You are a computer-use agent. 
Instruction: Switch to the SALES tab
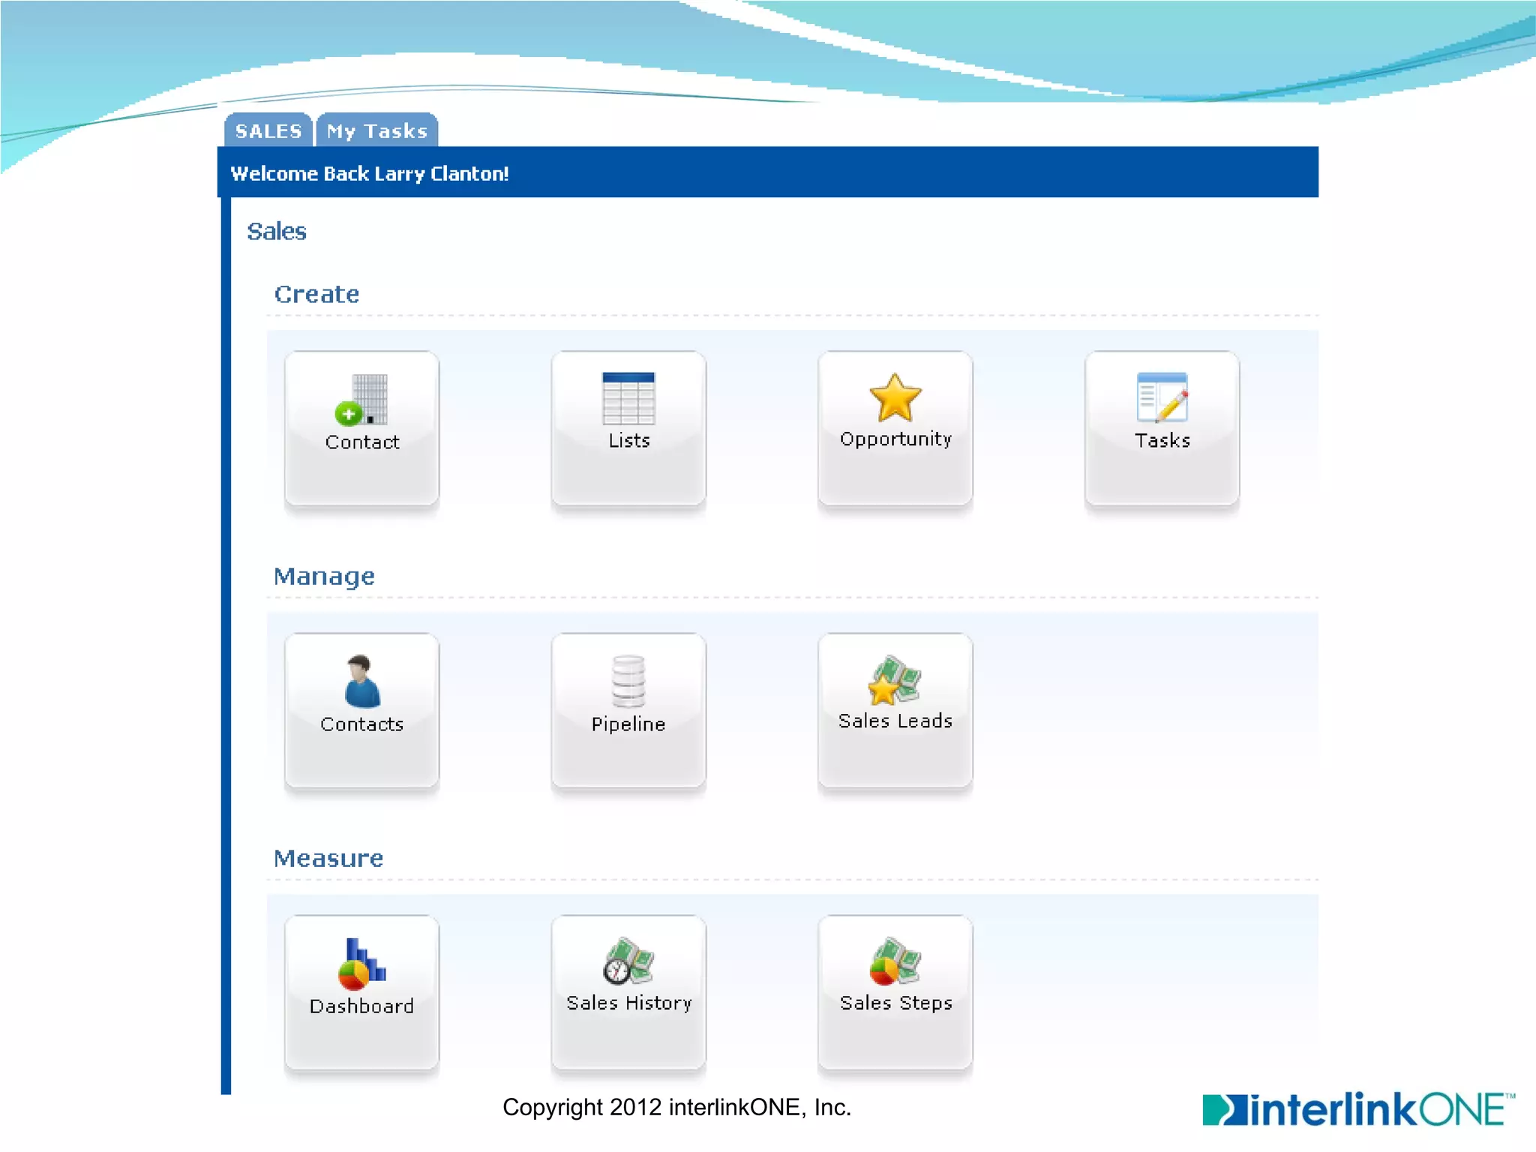[x=268, y=131]
